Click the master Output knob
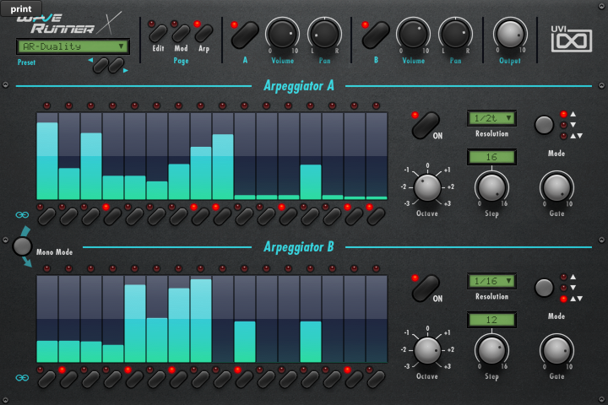This screenshot has width=608, height=405. point(510,35)
